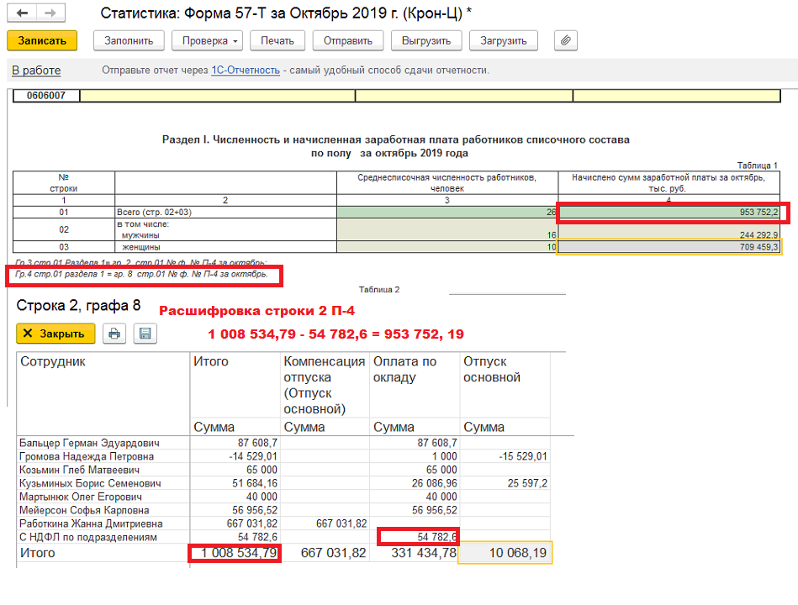Save the report with the Записать button

coord(42,40)
